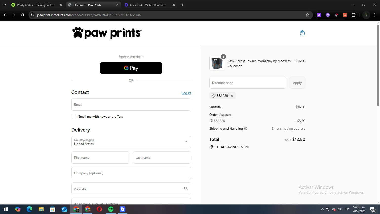Open the tab search dropdown arrow

tap(5, 5)
